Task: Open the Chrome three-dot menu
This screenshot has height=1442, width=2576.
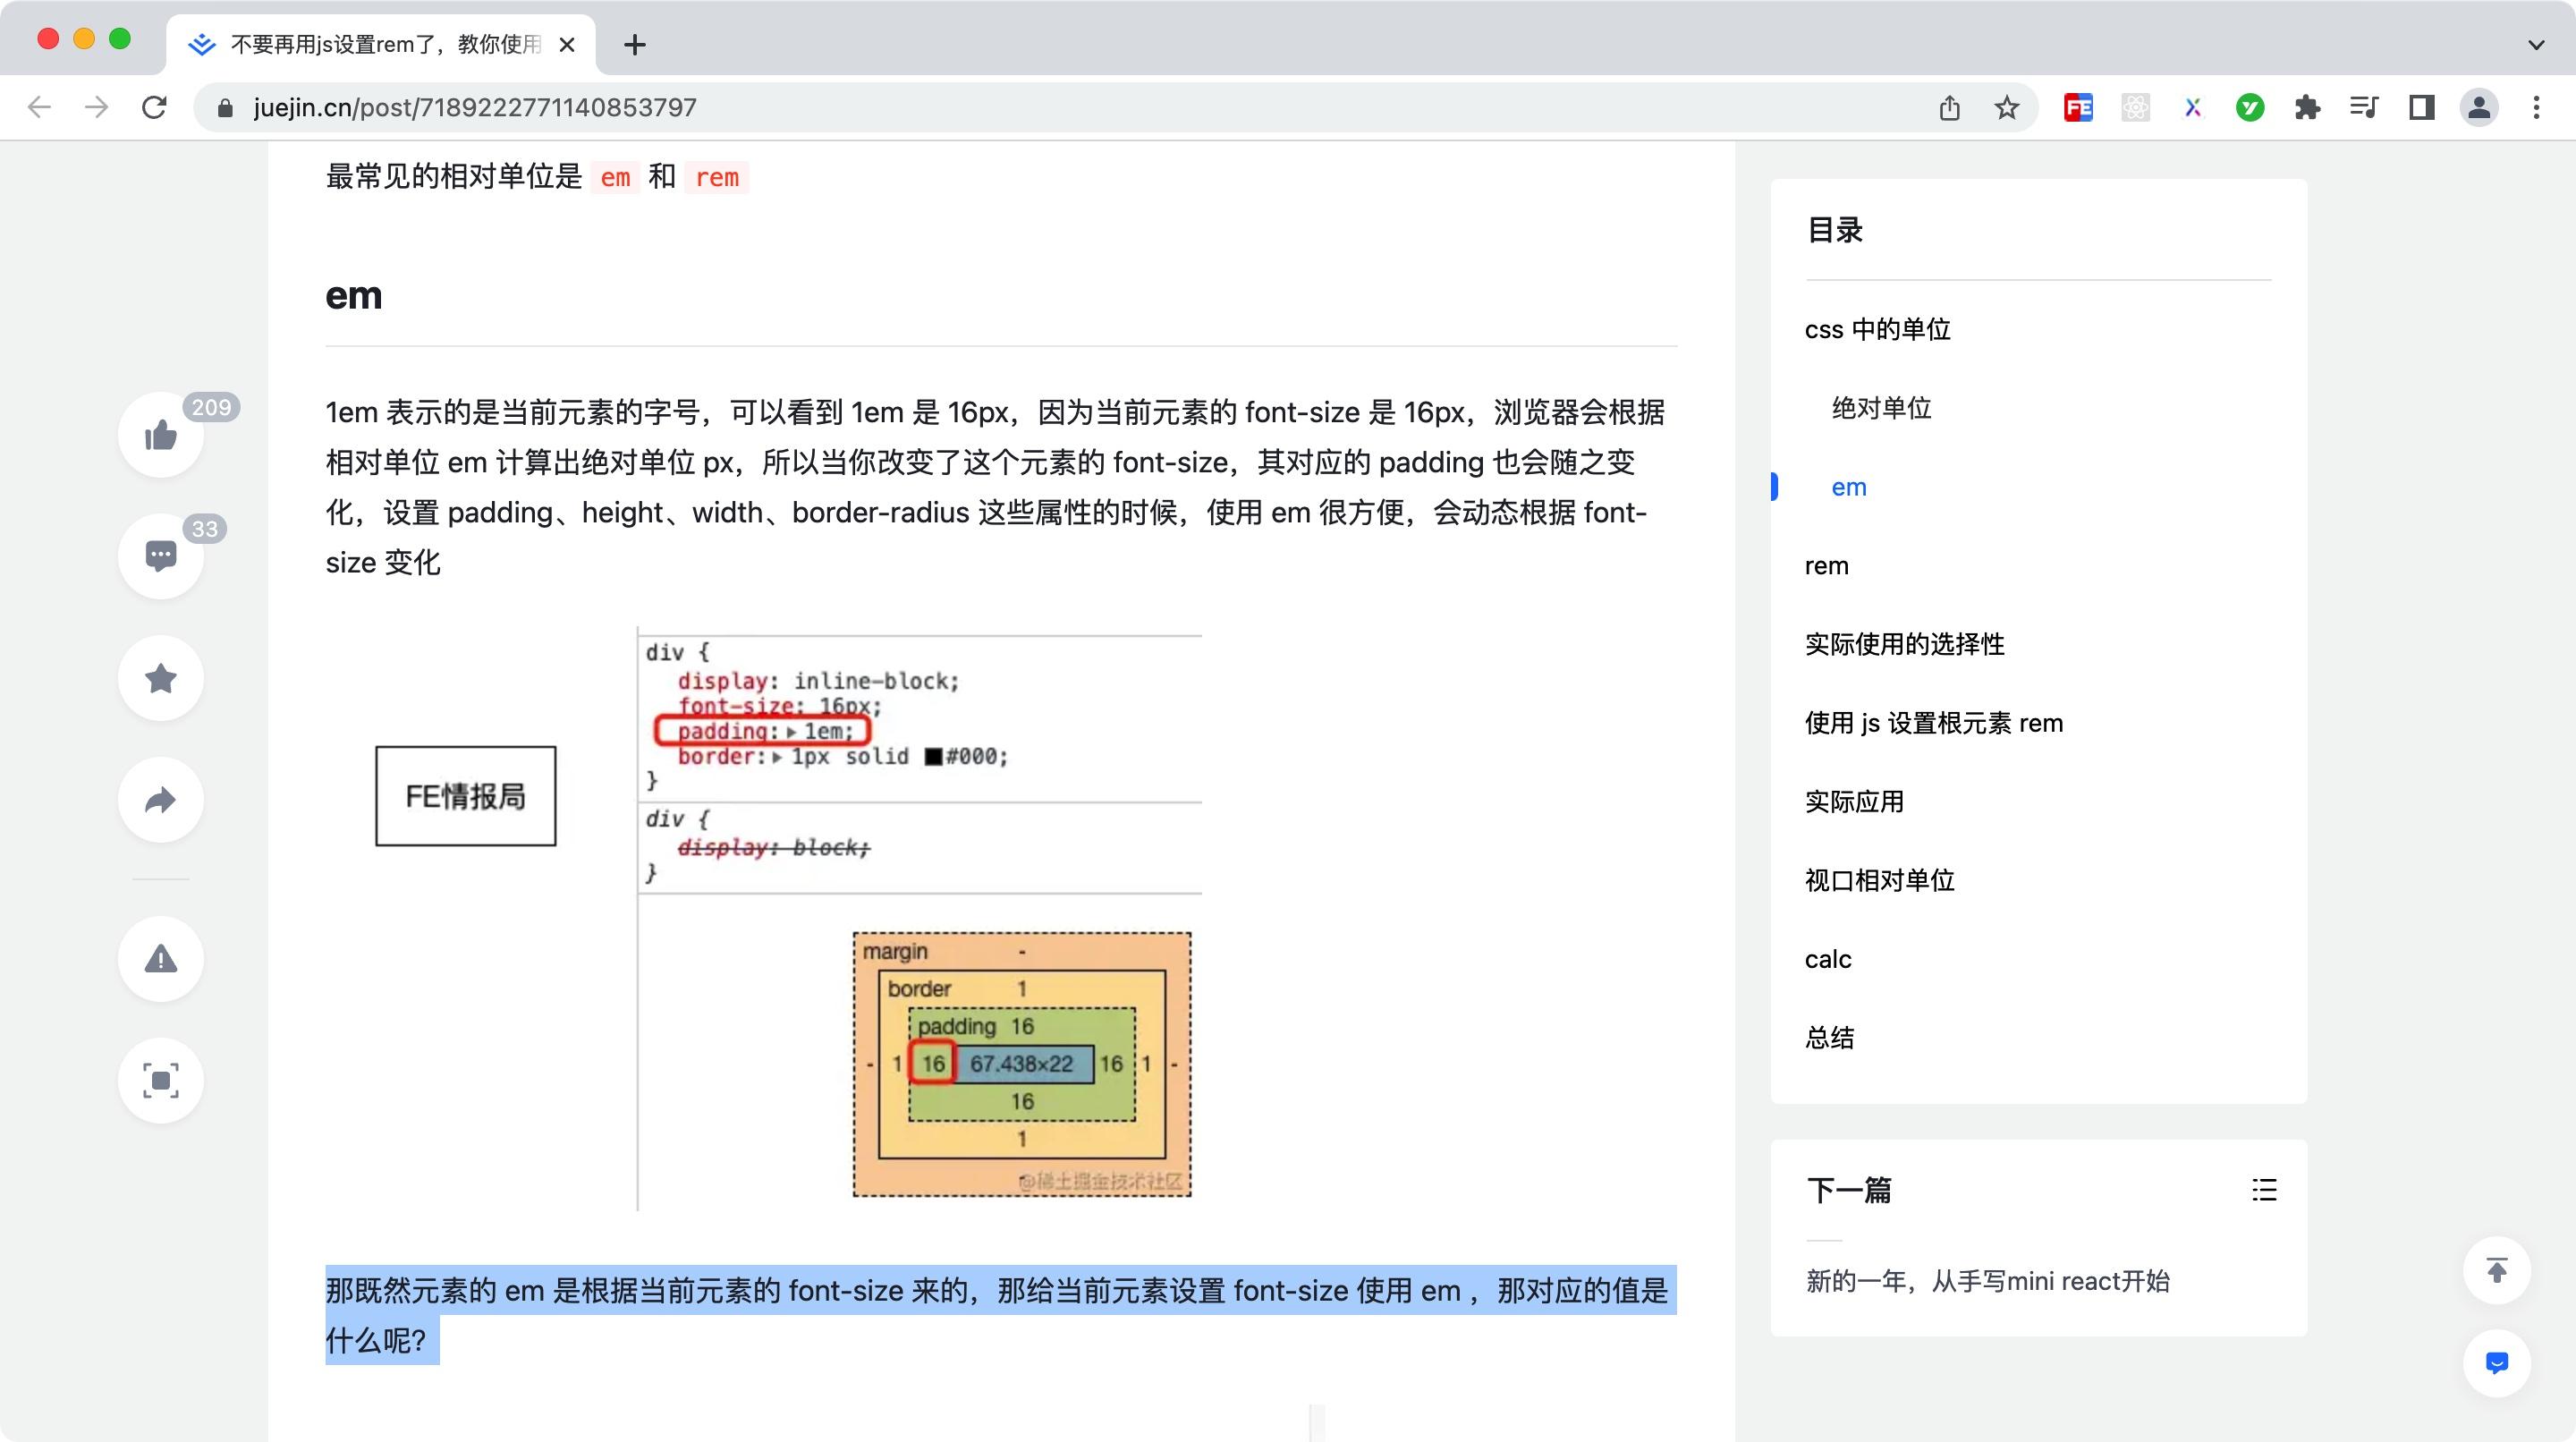Action: point(2535,108)
